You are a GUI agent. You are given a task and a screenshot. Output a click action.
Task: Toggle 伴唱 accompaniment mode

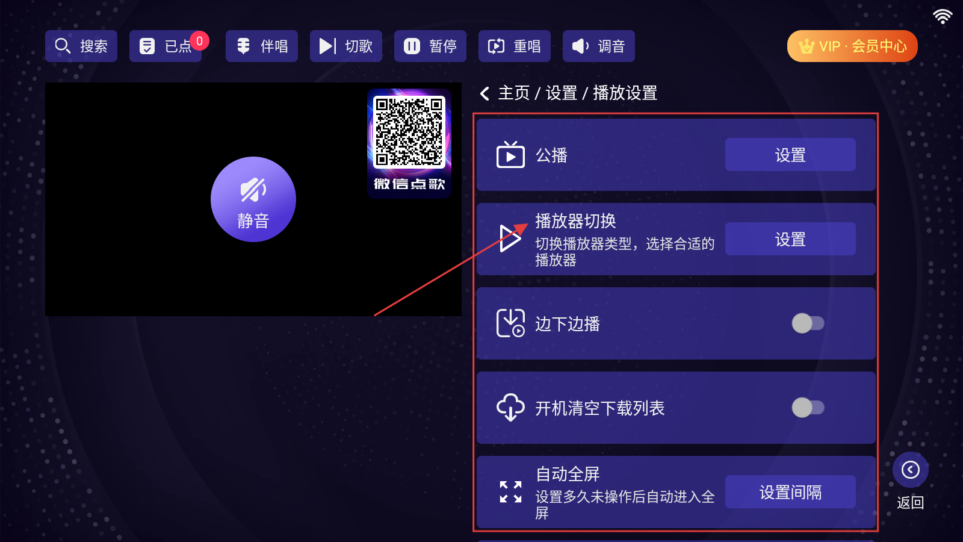coord(262,46)
